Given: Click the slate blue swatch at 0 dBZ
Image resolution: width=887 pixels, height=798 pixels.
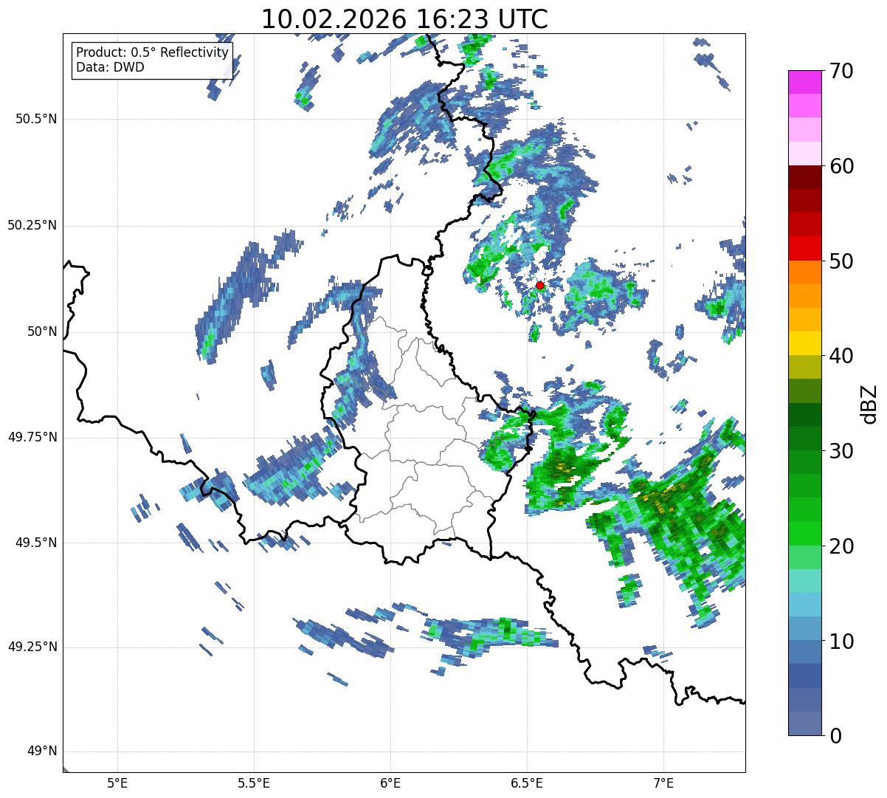Looking at the screenshot, I should pos(804,723).
